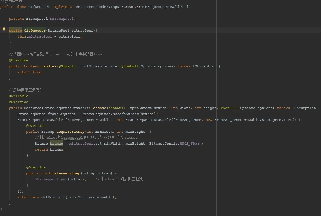Click 'BitmapProvider()' anonymous class creation
This screenshot has height=216, width=321.
[x=279, y=119]
